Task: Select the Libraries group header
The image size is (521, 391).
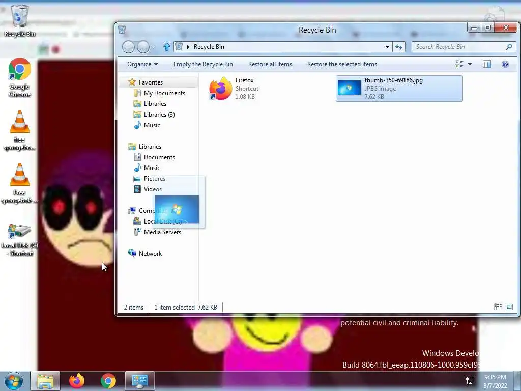Action: point(150,146)
